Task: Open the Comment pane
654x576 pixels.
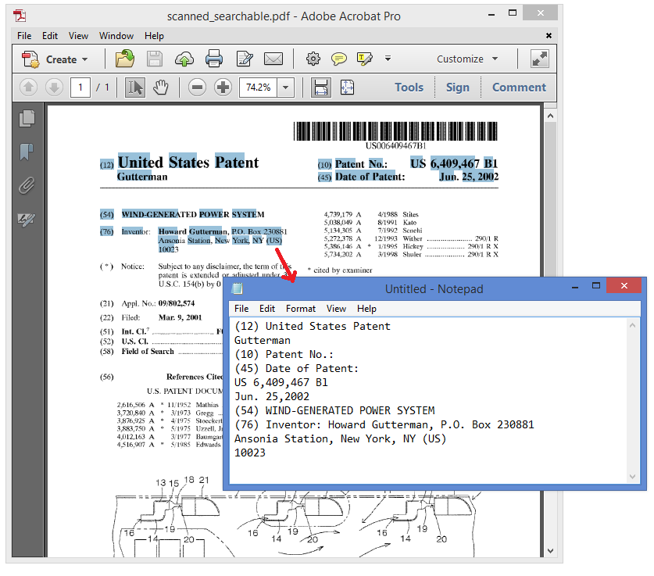Action: click(519, 88)
